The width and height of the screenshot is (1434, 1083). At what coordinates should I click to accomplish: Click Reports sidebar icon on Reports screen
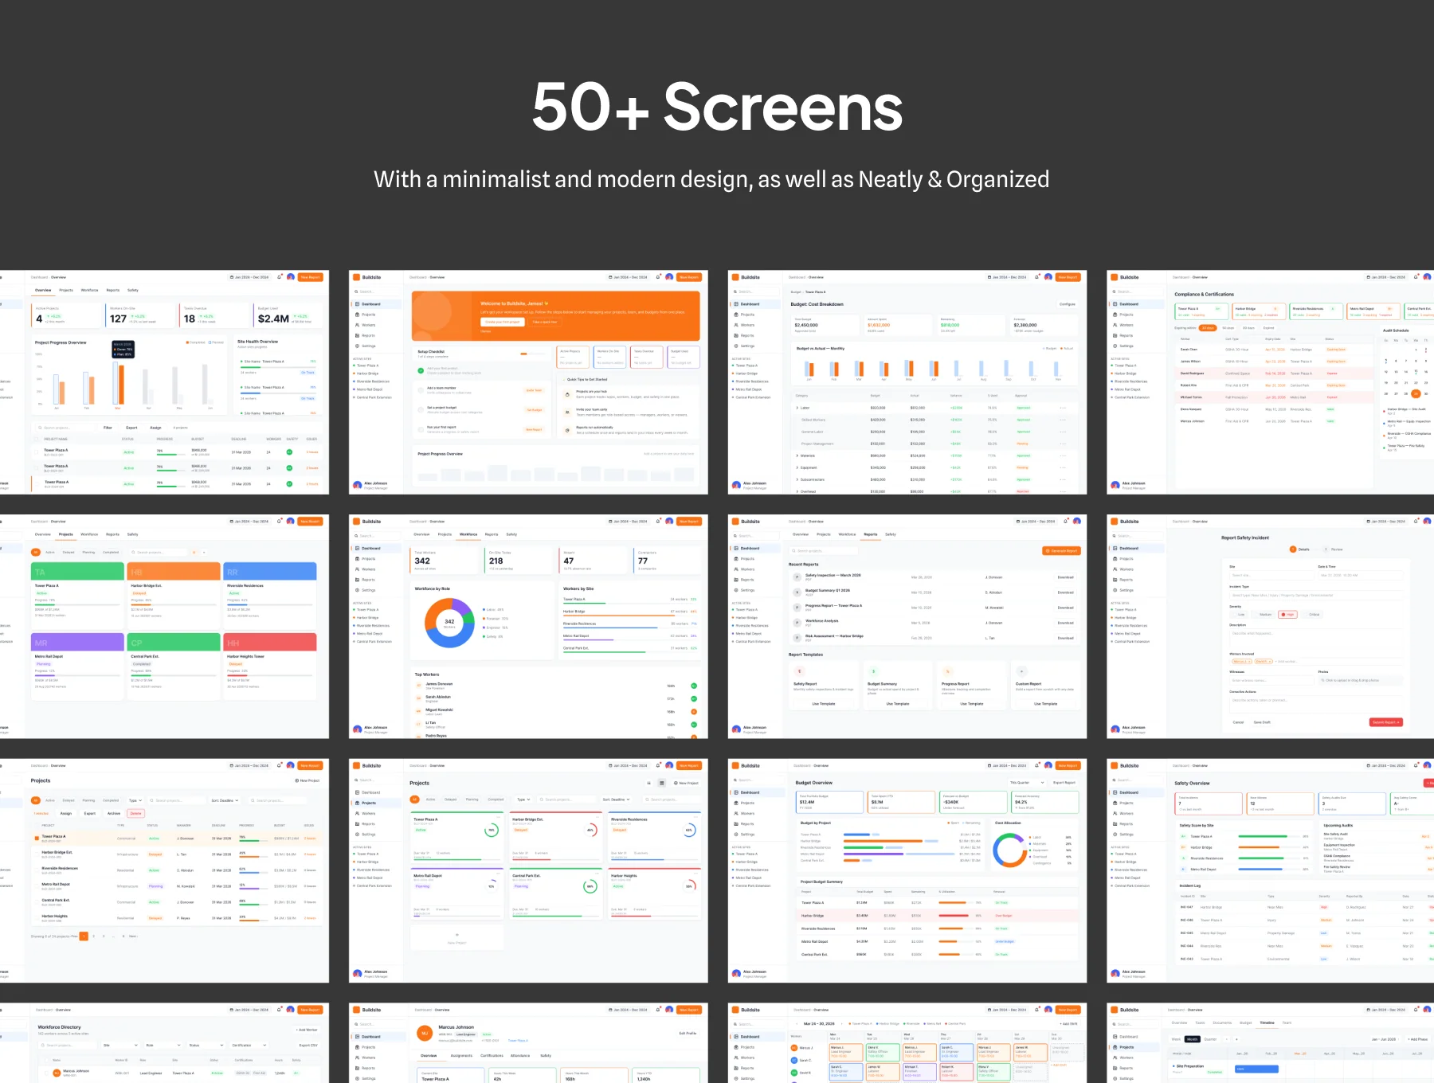pos(737,580)
